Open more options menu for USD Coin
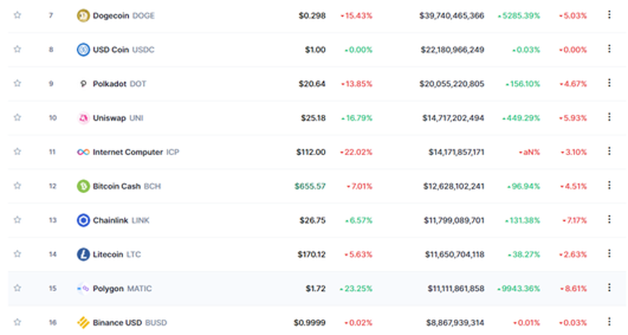628x335 pixels. [609, 49]
